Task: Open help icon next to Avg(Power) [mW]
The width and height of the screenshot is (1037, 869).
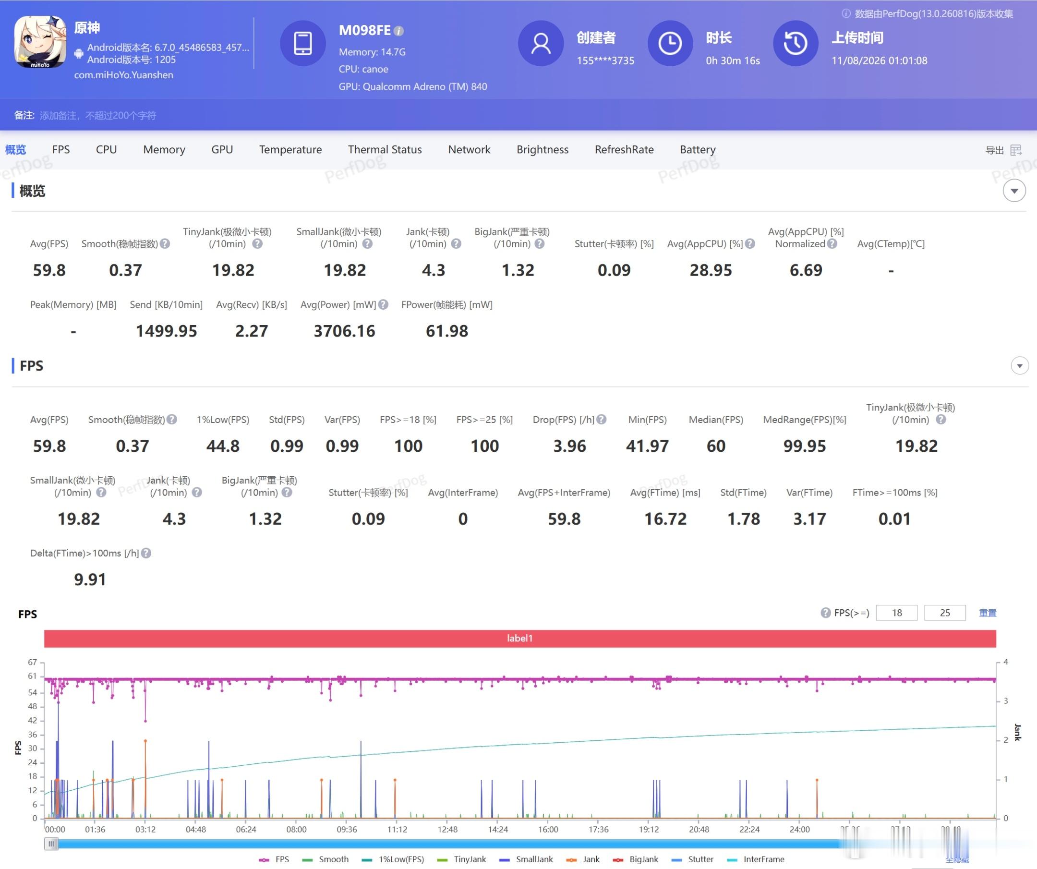Action: 383,305
